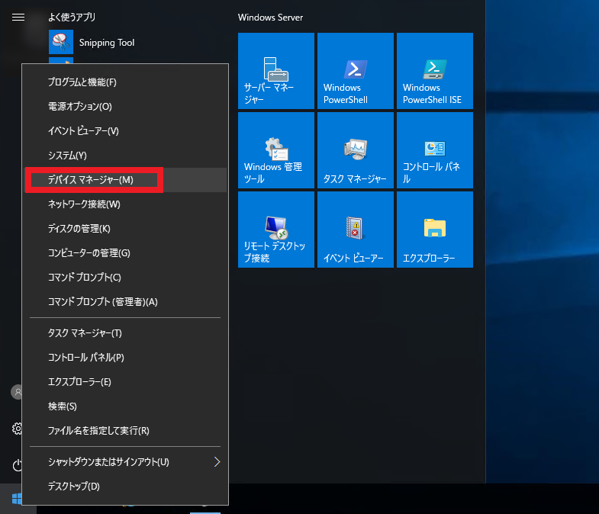
Task: Expand the Start hamburger menu icon
Action: coord(18,18)
